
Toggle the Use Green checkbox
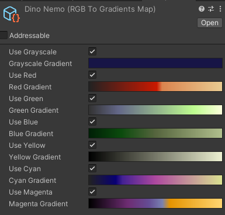pyautogui.click(x=92, y=98)
